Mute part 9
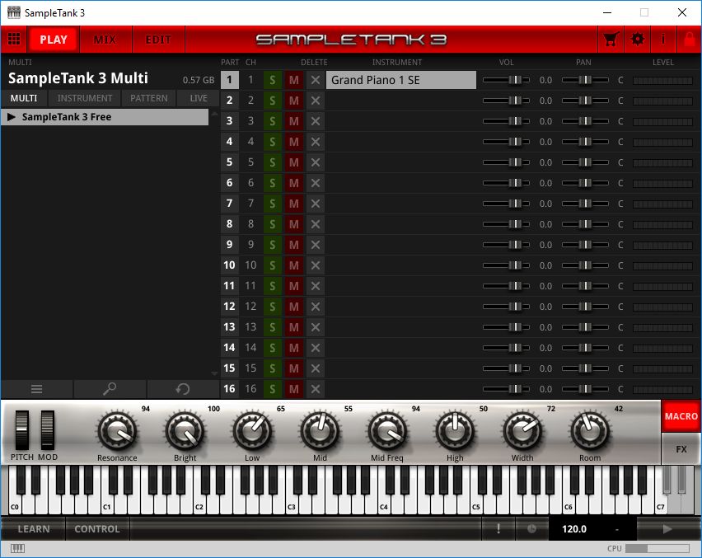 click(x=293, y=245)
